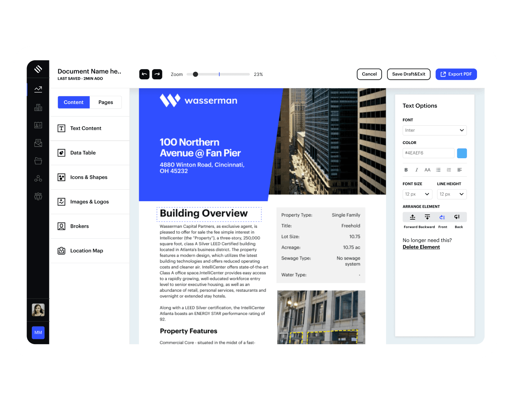
Task: Open the contacts card sidebar icon
Action: tap(38, 125)
